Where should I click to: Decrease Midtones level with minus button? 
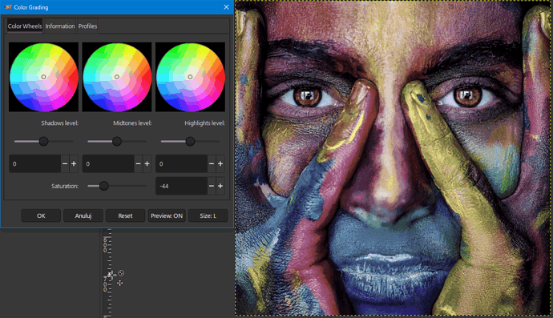coord(138,163)
